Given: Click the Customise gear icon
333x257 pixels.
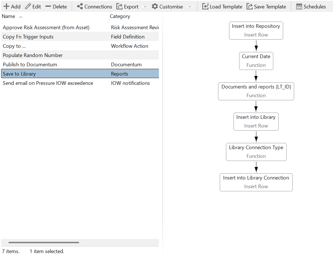Looking at the screenshot, I should click(155, 6).
